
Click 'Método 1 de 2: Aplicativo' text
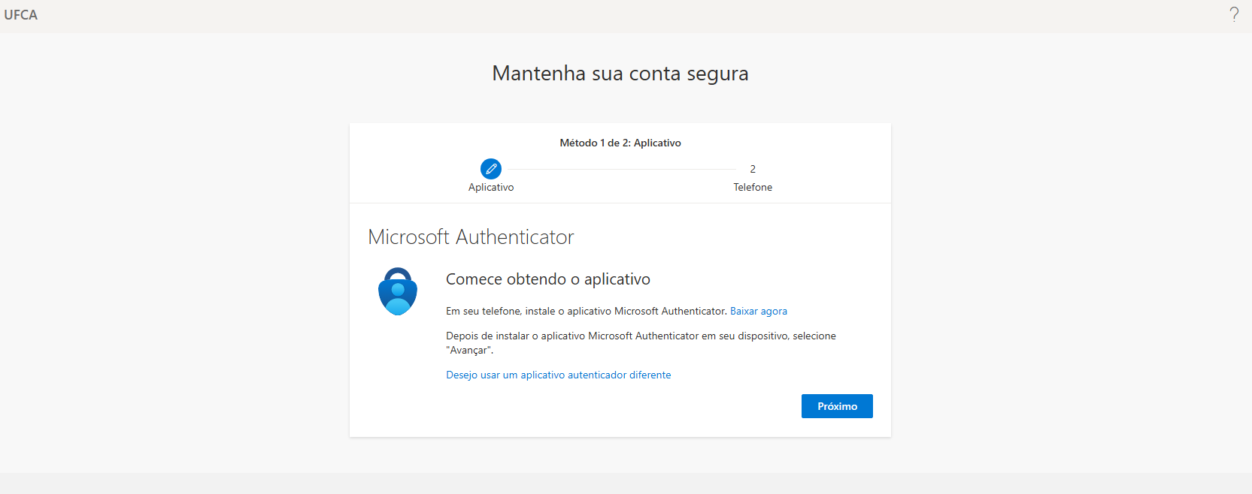pos(620,143)
